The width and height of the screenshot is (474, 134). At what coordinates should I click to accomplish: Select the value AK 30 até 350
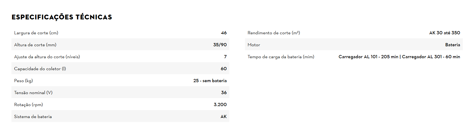(444, 33)
